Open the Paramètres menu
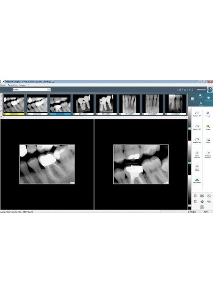This screenshot has height=293, width=213. [13, 85]
